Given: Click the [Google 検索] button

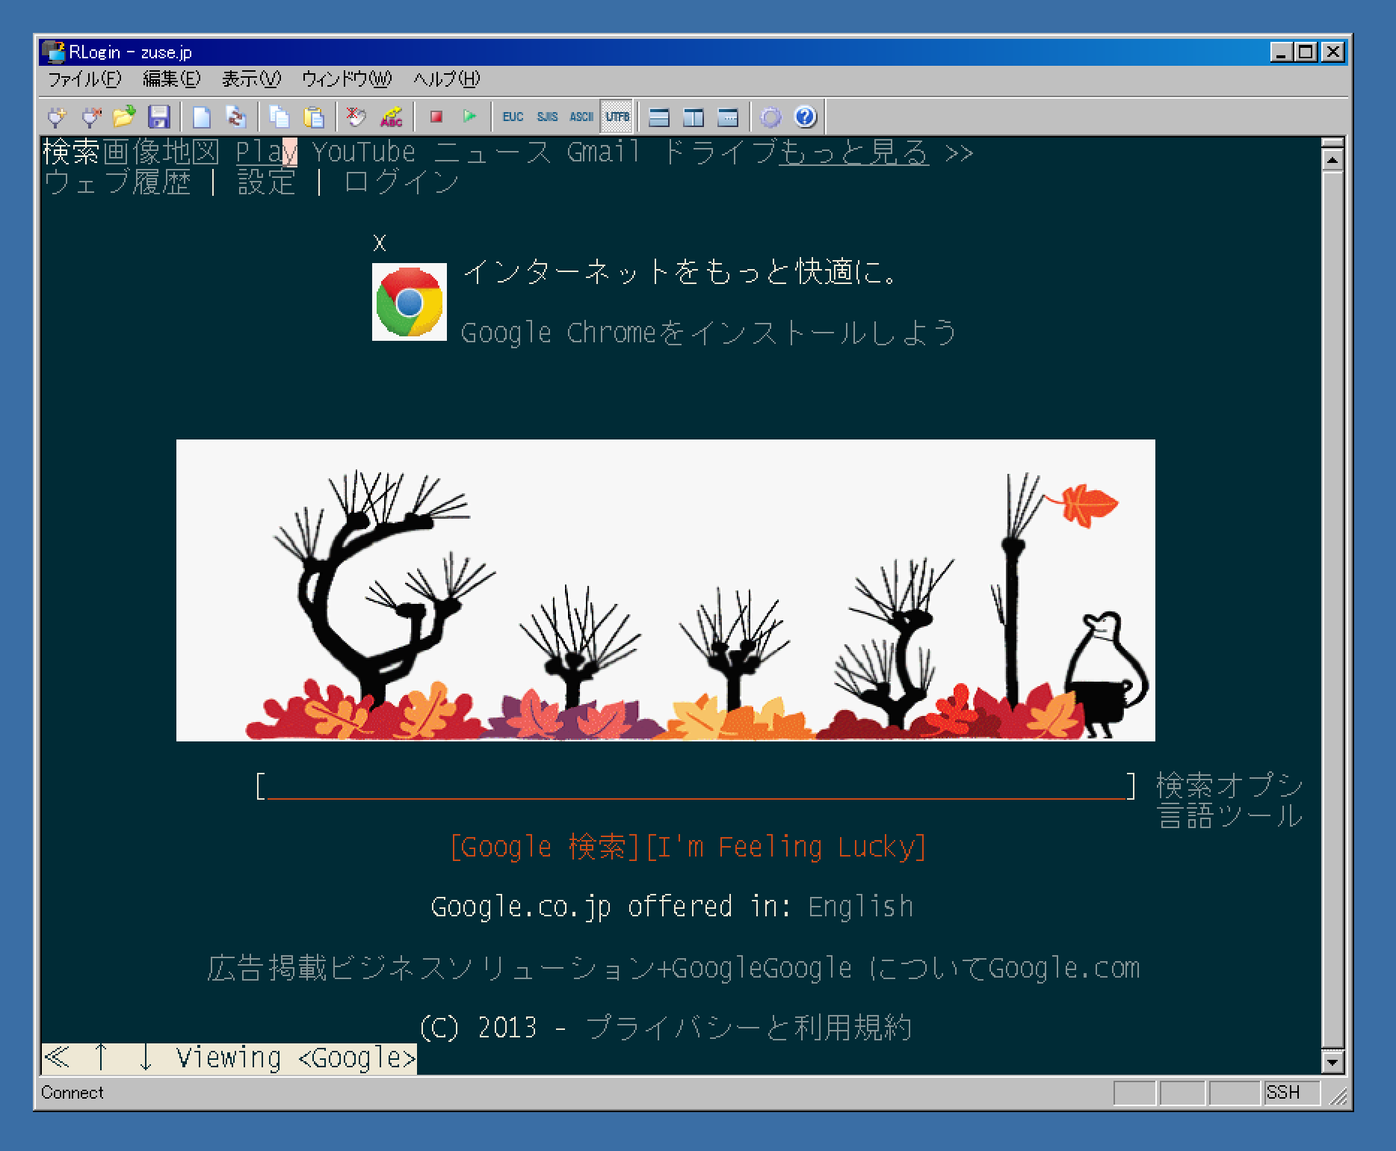Looking at the screenshot, I should [x=546, y=847].
